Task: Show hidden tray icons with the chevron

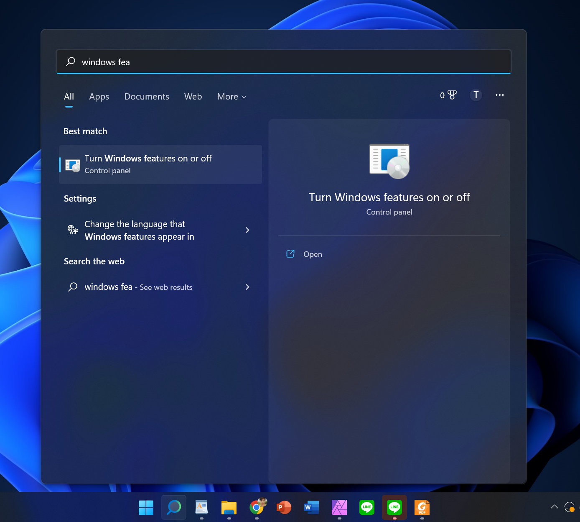Action: pos(555,507)
